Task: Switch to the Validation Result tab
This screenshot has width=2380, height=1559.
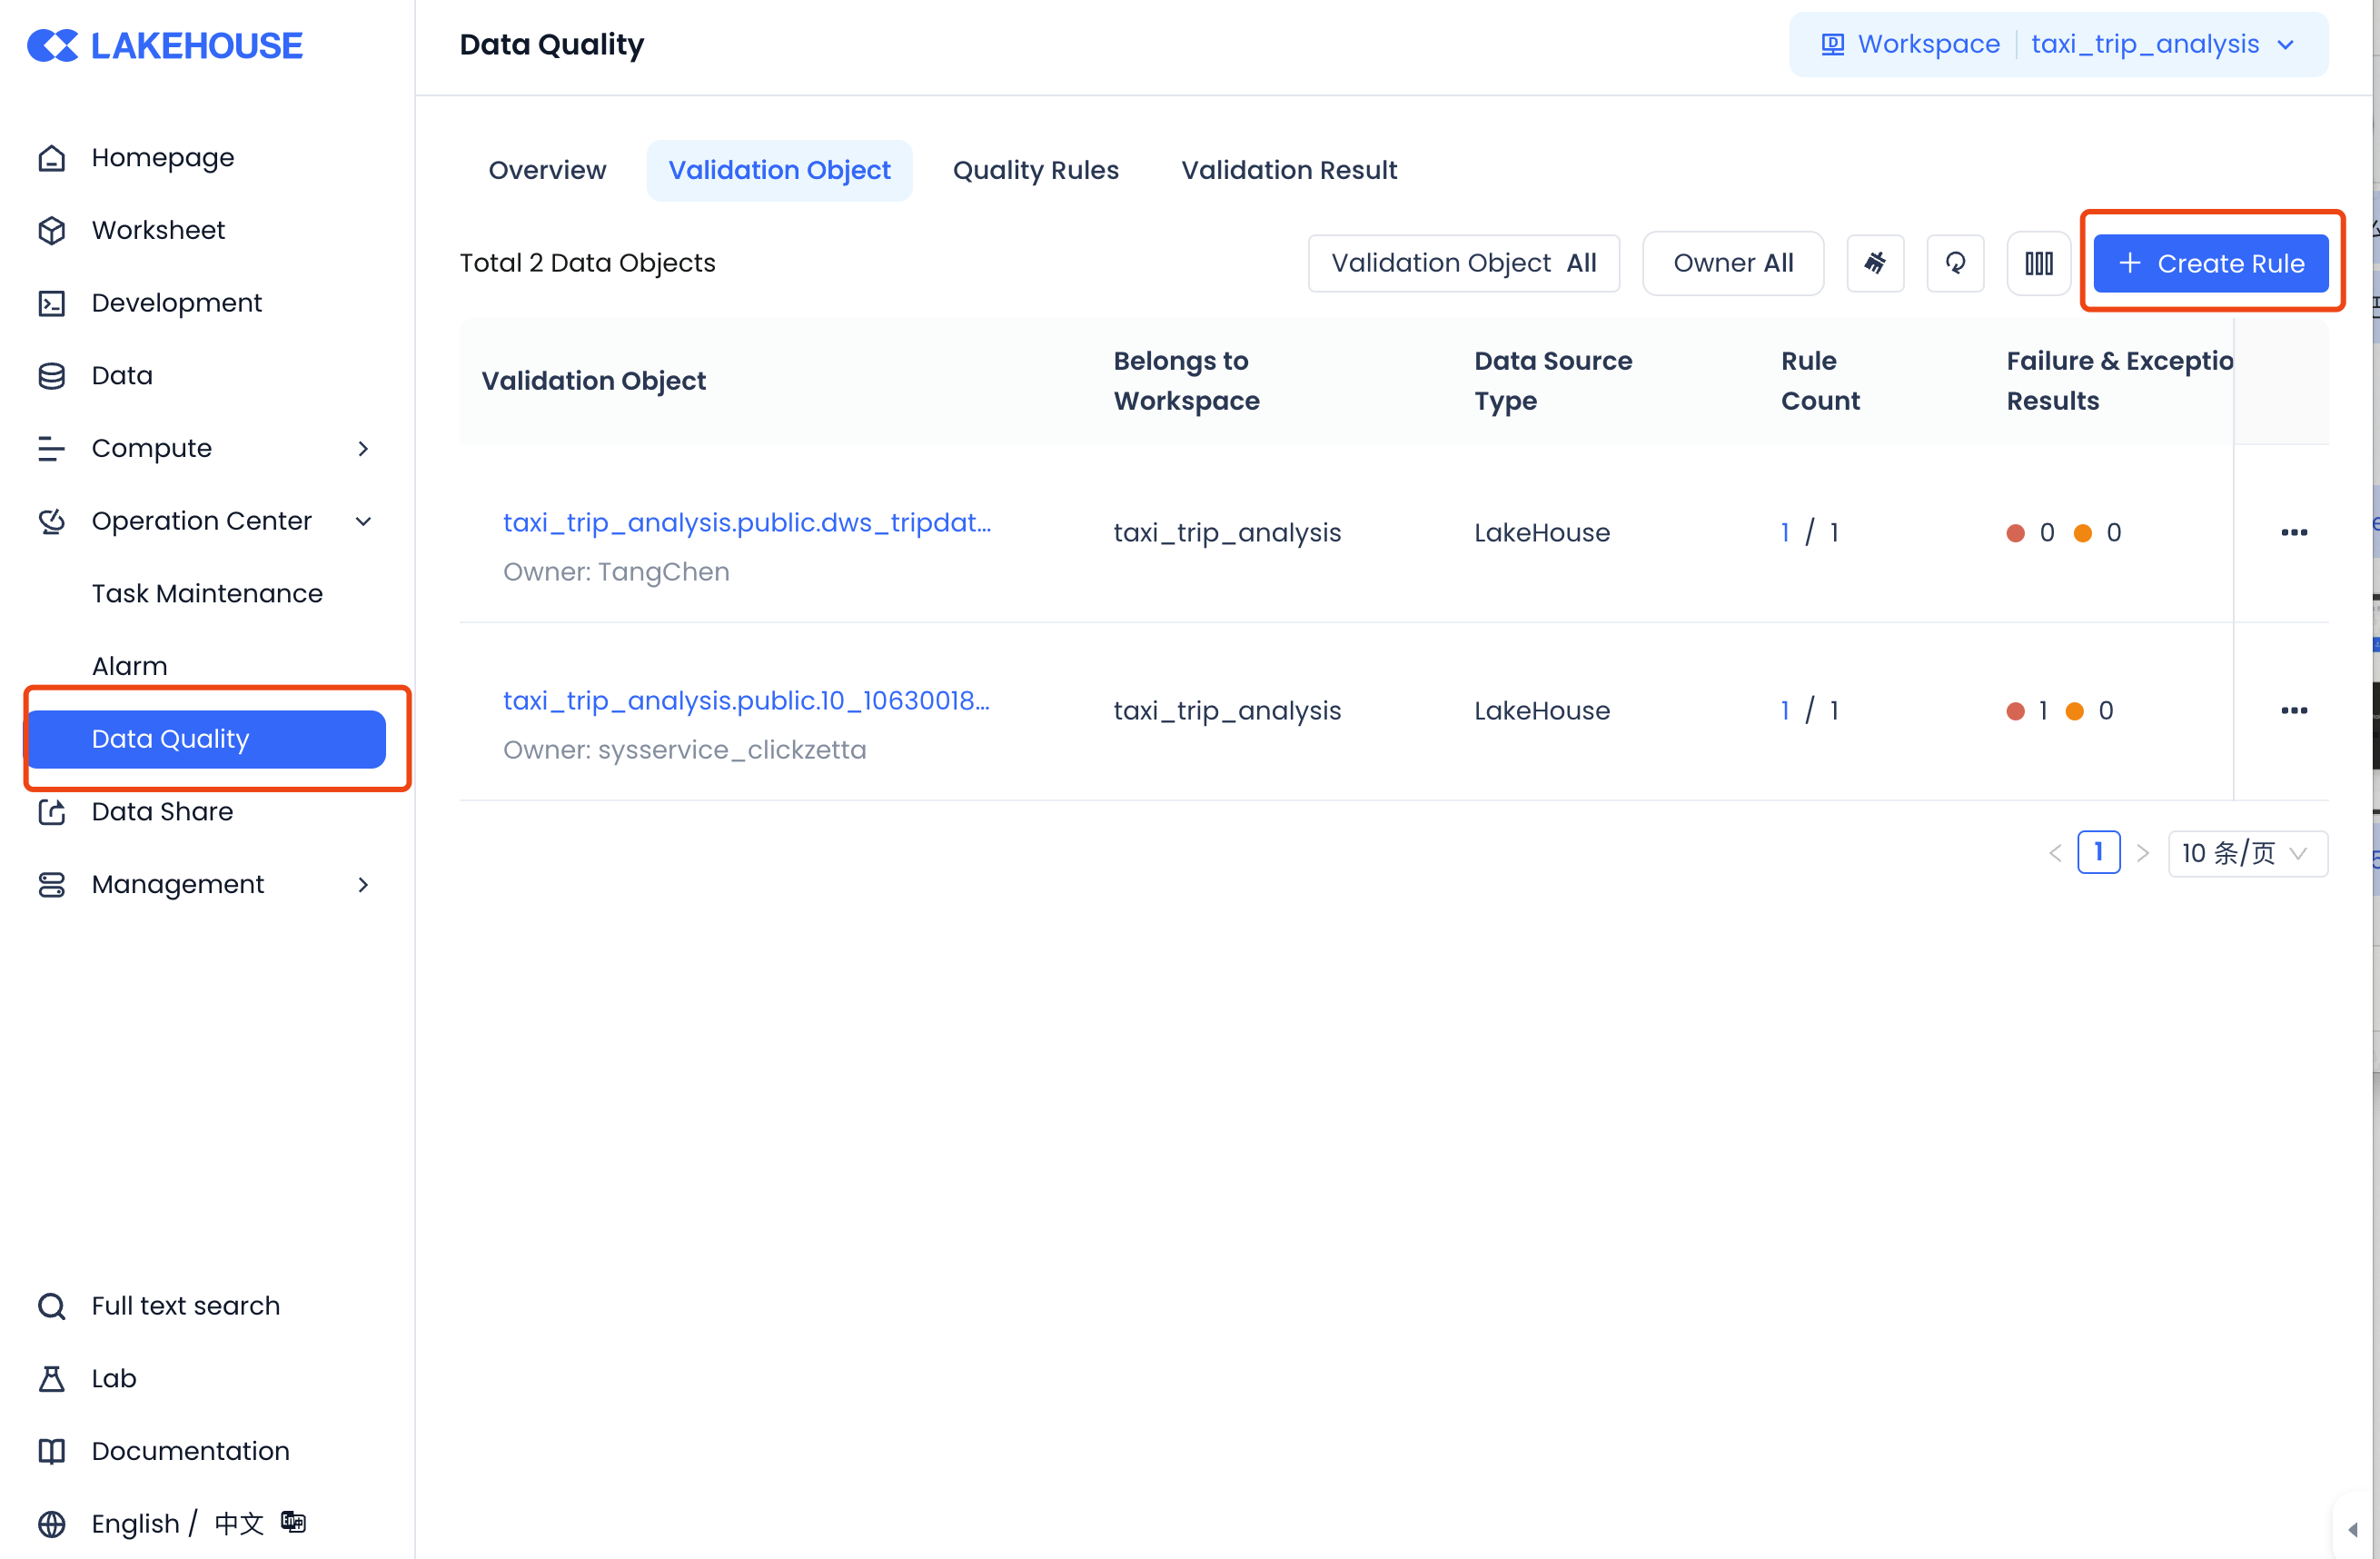Action: click(1288, 170)
